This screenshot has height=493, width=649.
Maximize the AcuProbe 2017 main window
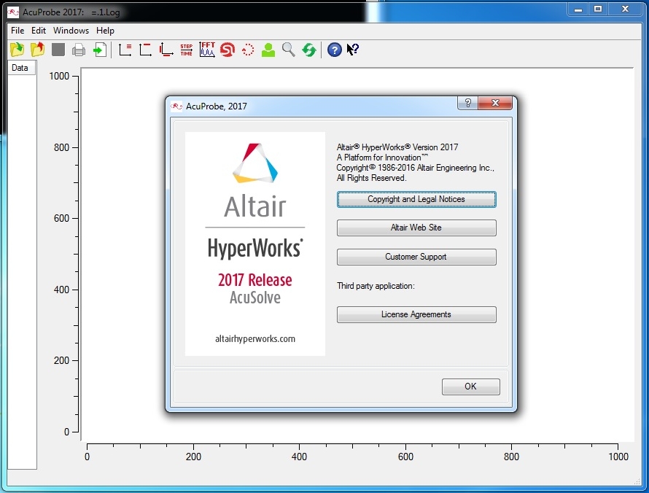[x=598, y=9]
